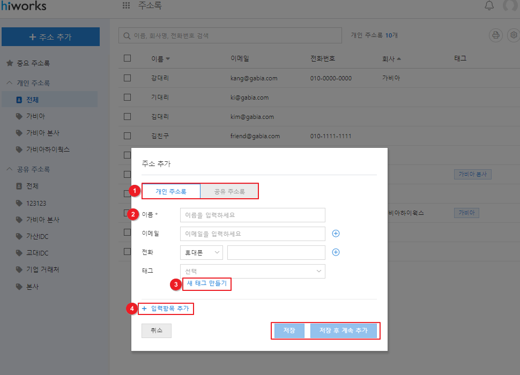Click plus icon next to phone field

coord(336,252)
